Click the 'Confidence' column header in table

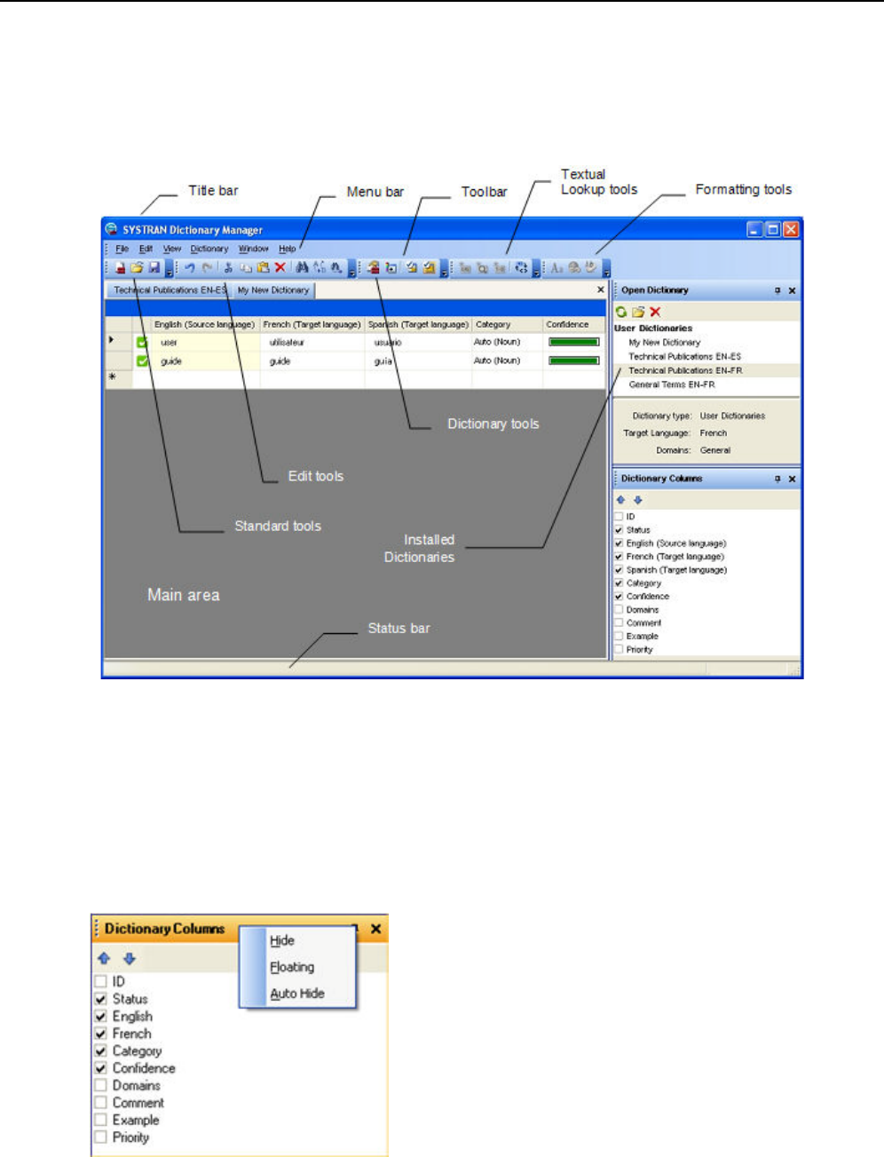click(573, 324)
